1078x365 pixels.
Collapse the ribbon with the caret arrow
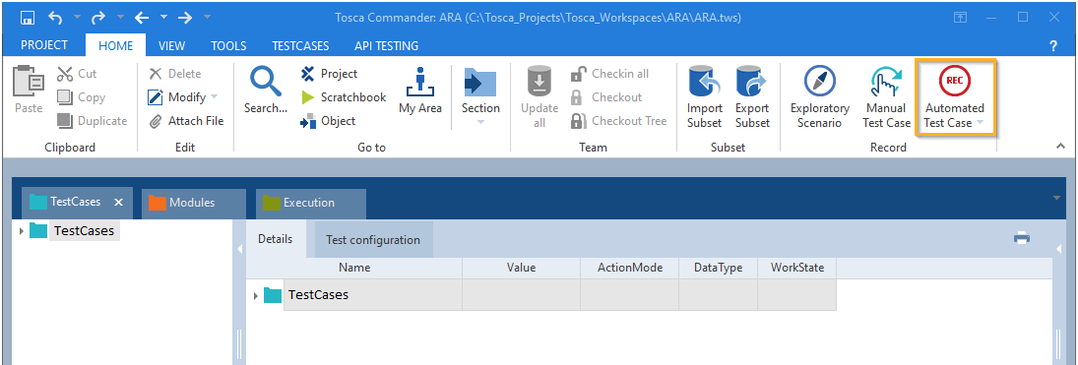(x=1059, y=146)
